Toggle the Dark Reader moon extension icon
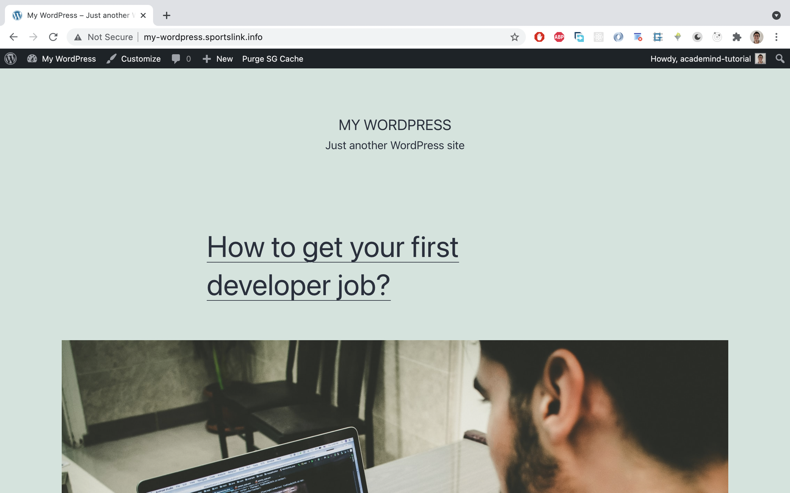This screenshot has width=790, height=493. coord(696,37)
